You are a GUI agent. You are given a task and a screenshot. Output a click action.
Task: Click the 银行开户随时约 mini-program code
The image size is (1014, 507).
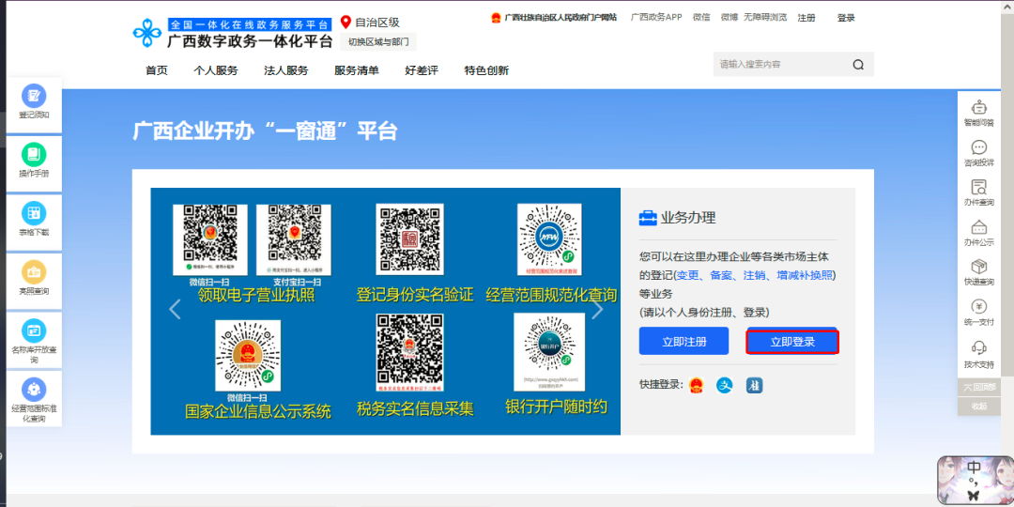coord(549,352)
